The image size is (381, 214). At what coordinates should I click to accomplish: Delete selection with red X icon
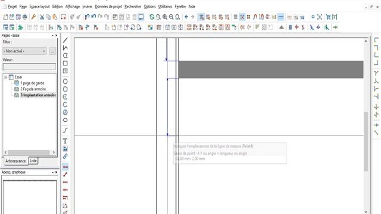[x=64, y=17]
